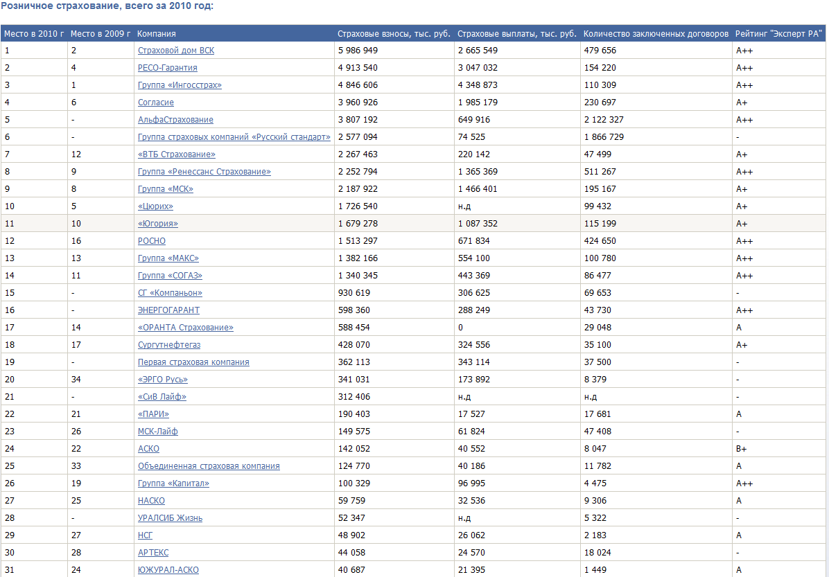Click the Рейтинг "Эксперт РА" column header
This screenshot has width=829, height=577.
tap(778, 33)
